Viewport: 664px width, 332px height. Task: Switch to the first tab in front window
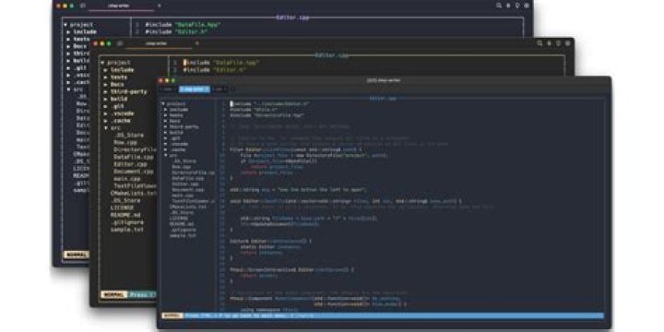click(x=168, y=89)
